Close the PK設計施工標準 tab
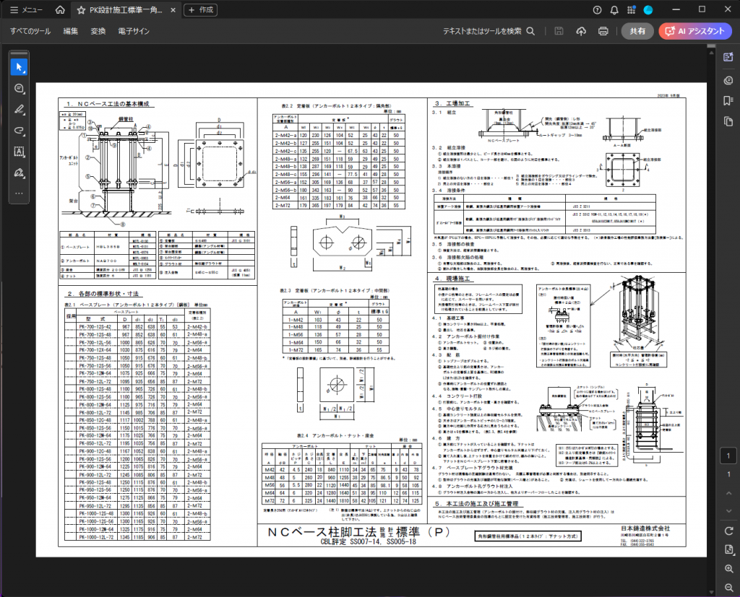The height and width of the screenshot is (597, 740). (173, 10)
